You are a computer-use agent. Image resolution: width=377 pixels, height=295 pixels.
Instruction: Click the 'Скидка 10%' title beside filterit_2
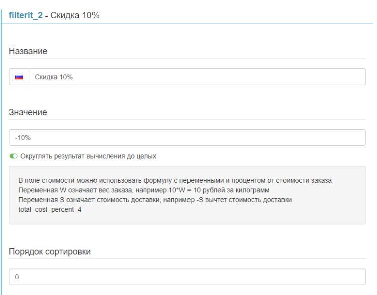point(75,15)
